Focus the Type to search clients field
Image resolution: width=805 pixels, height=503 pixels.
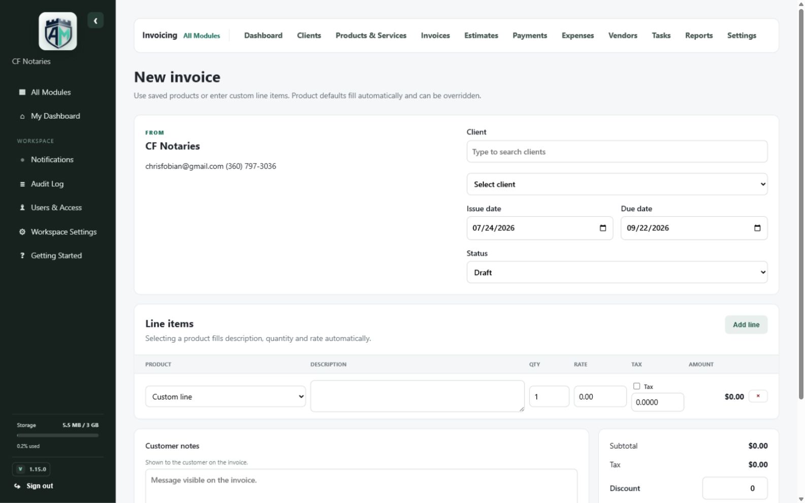click(617, 152)
